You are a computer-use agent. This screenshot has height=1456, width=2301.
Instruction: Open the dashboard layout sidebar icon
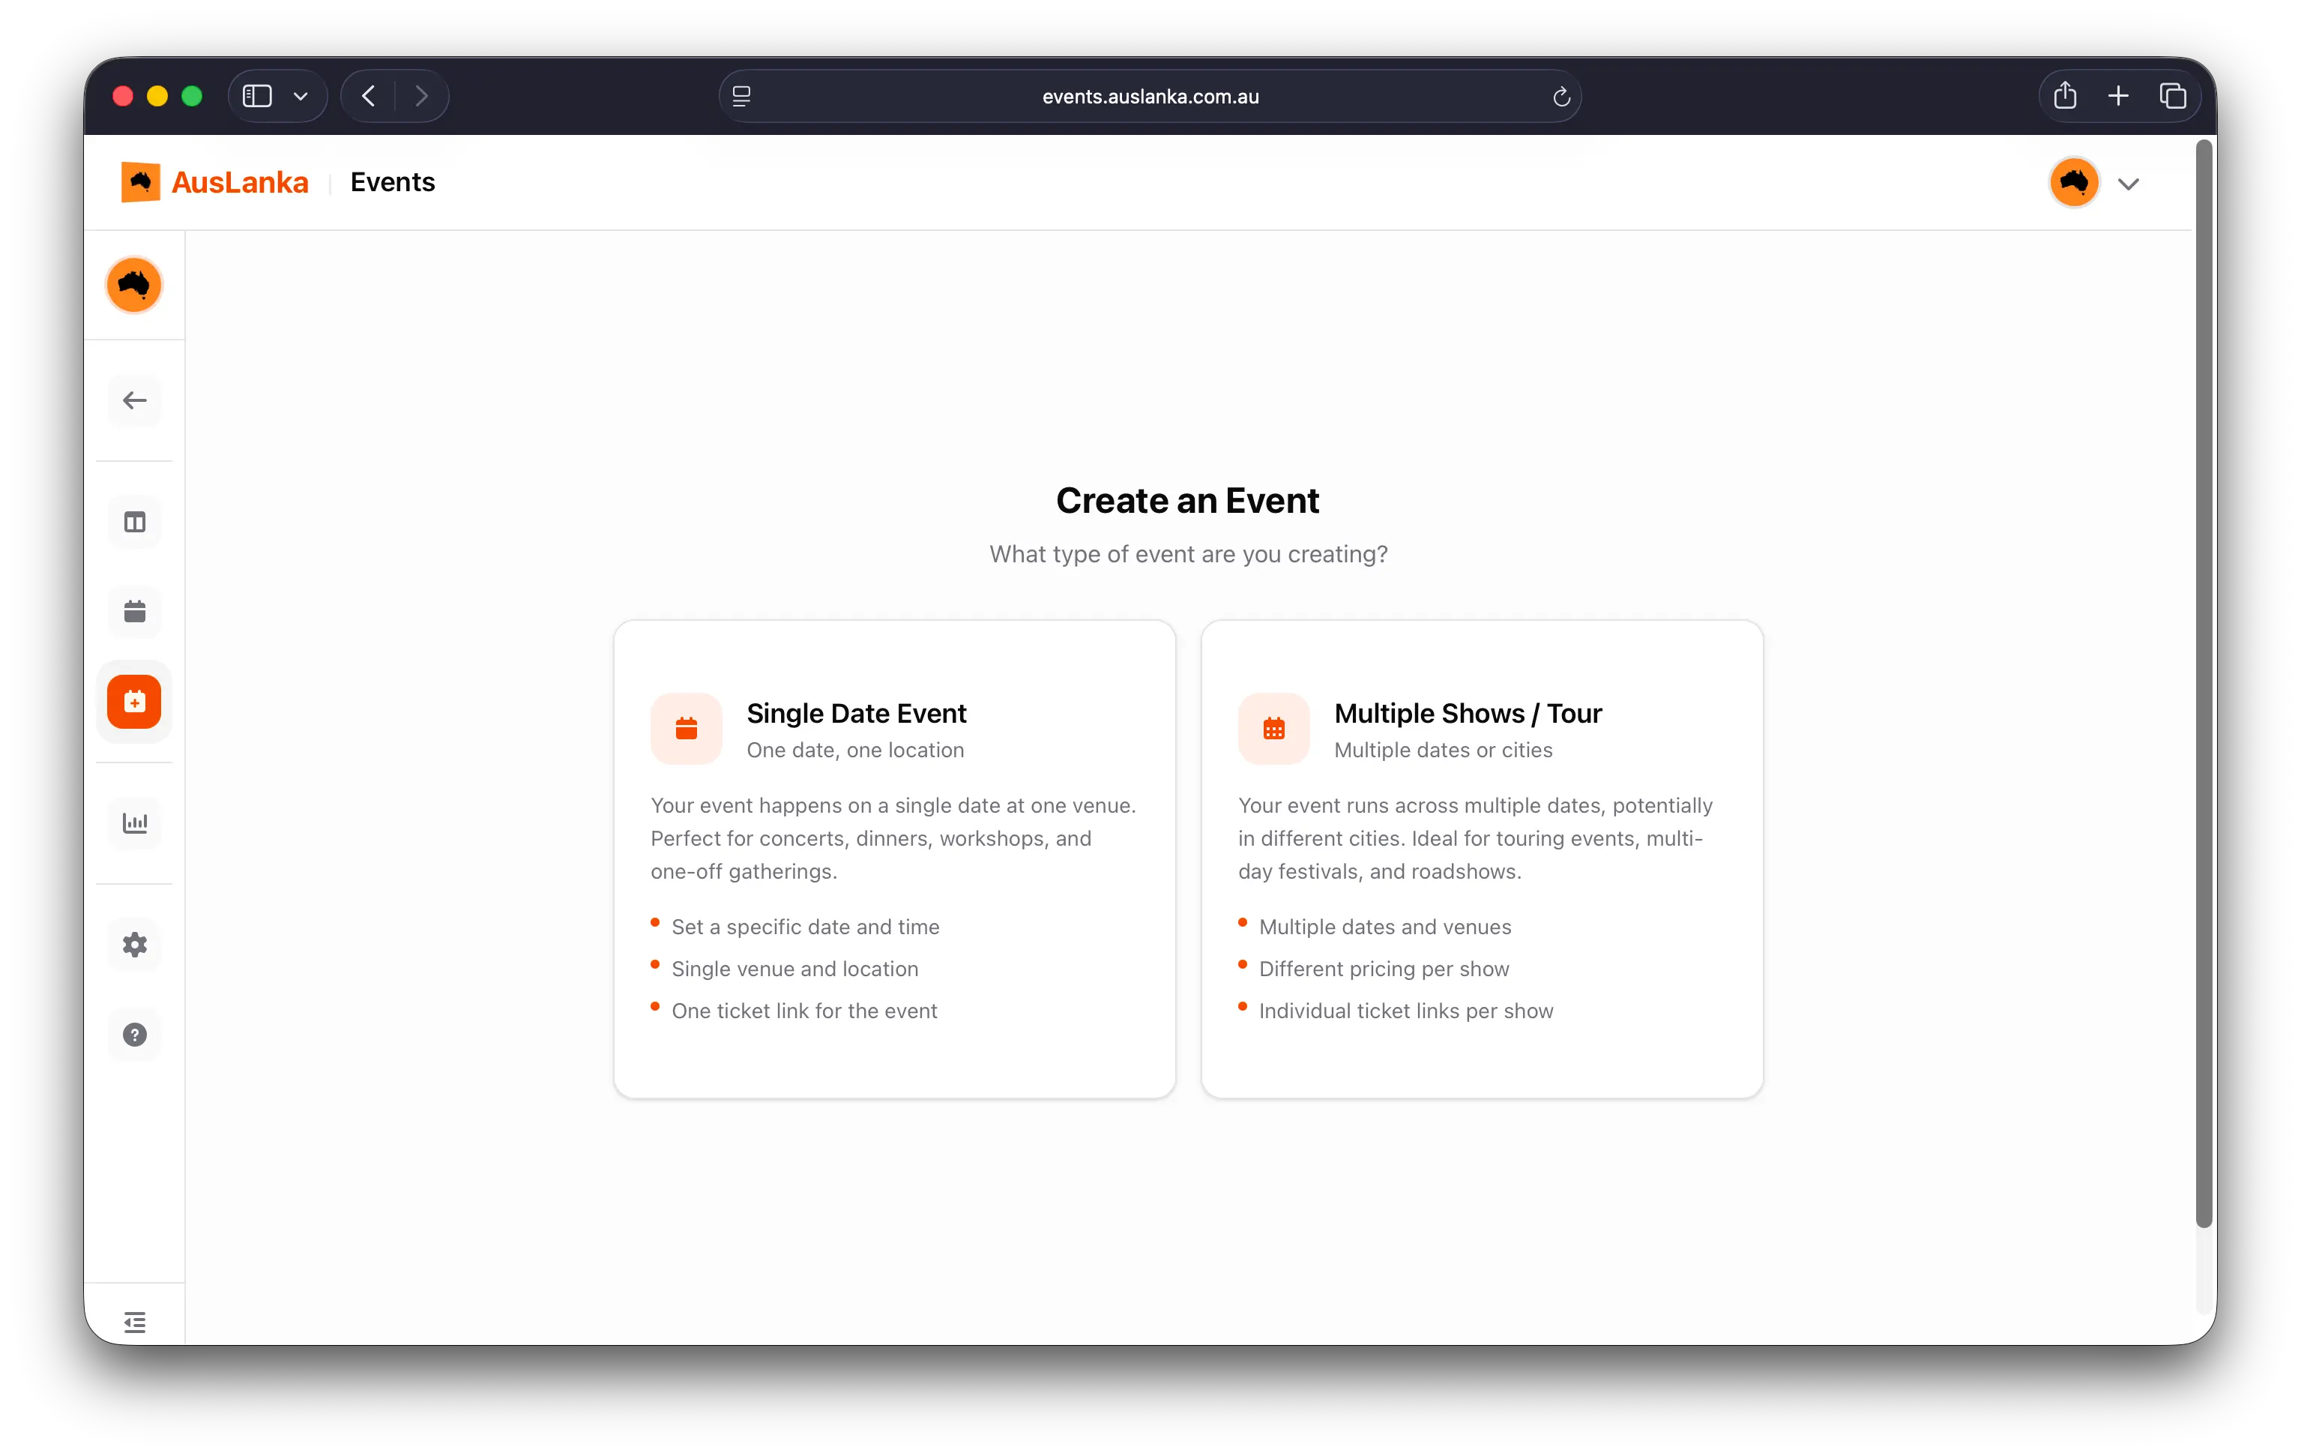(135, 522)
